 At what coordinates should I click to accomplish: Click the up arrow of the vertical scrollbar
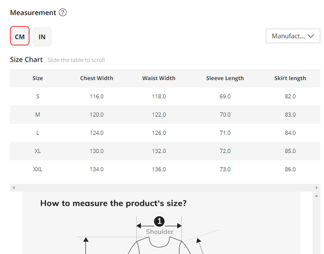click(316, 196)
